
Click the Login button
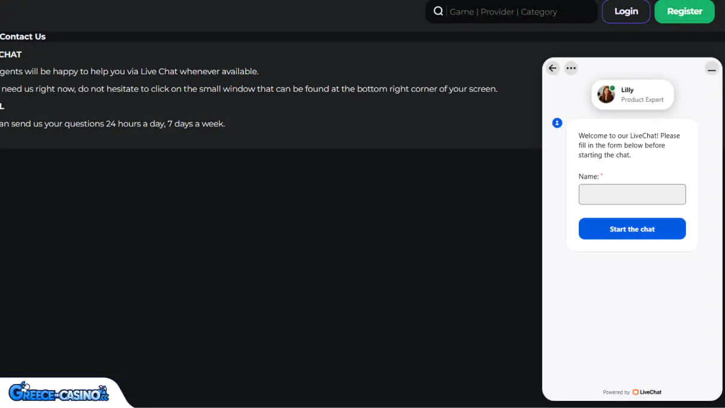[626, 11]
